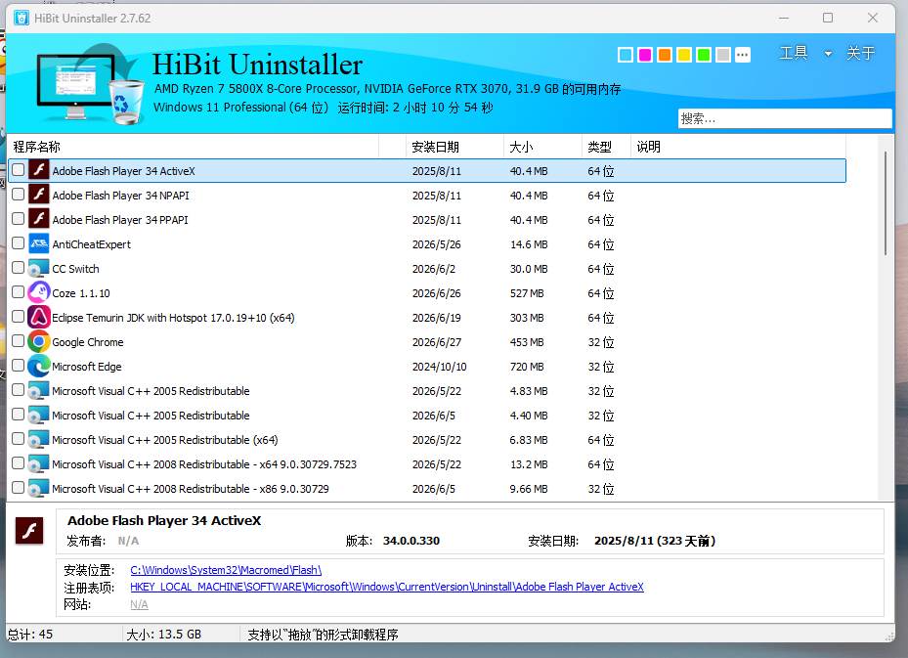
Task: Select the Microsoft Edge program name
Action: [86, 366]
